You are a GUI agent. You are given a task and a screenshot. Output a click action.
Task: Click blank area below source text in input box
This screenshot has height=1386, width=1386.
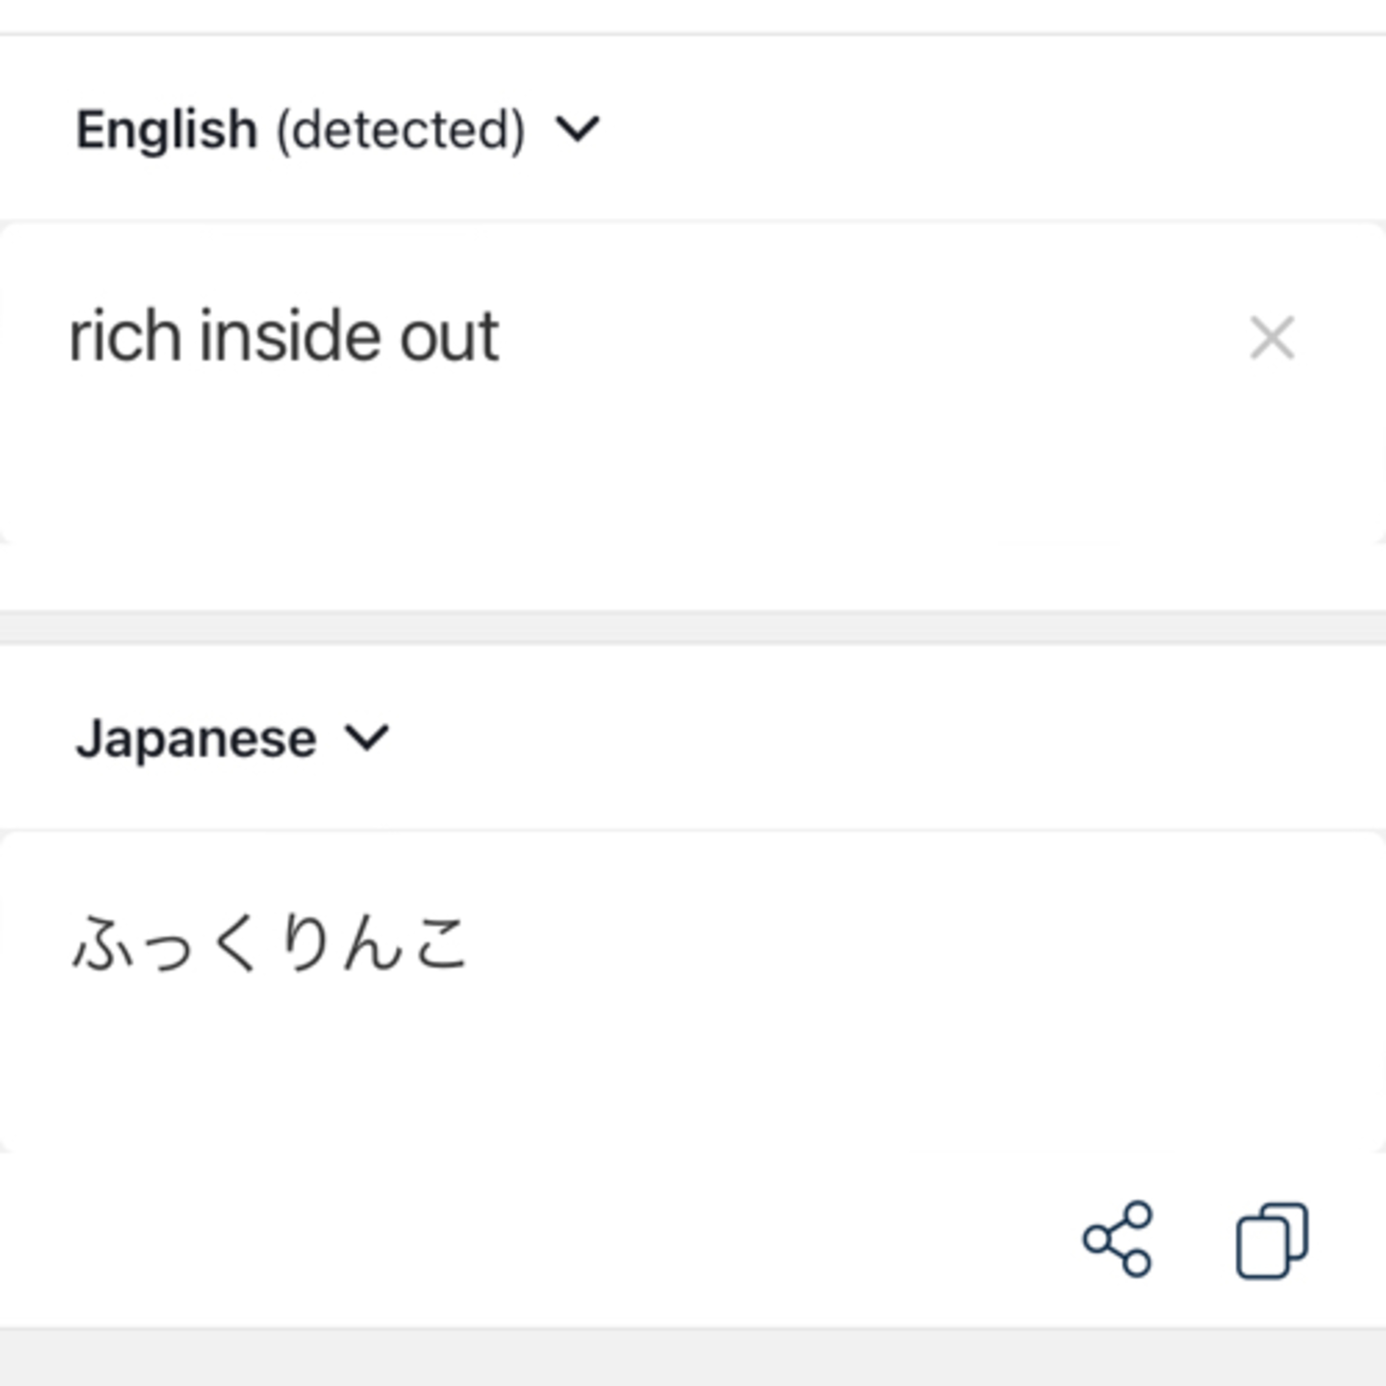tap(646, 466)
